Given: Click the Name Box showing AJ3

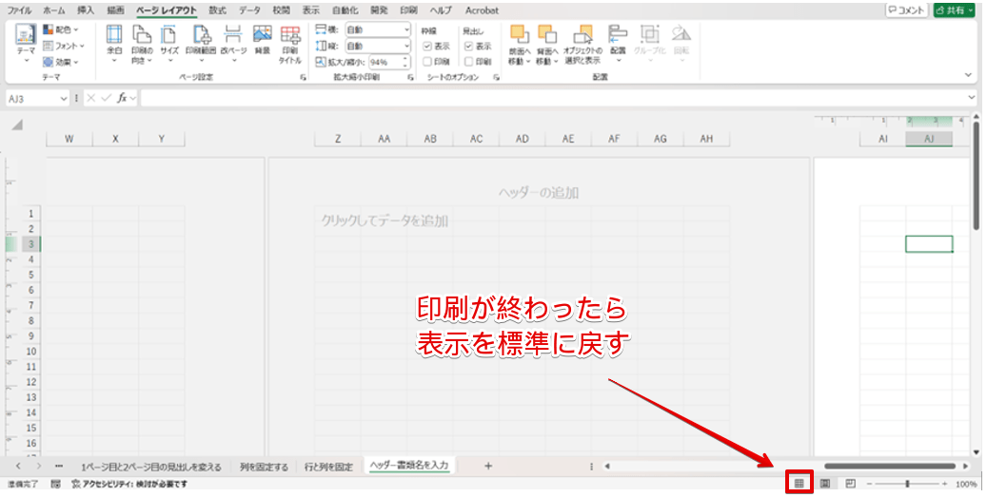Looking at the screenshot, I should (x=31, y=99).
